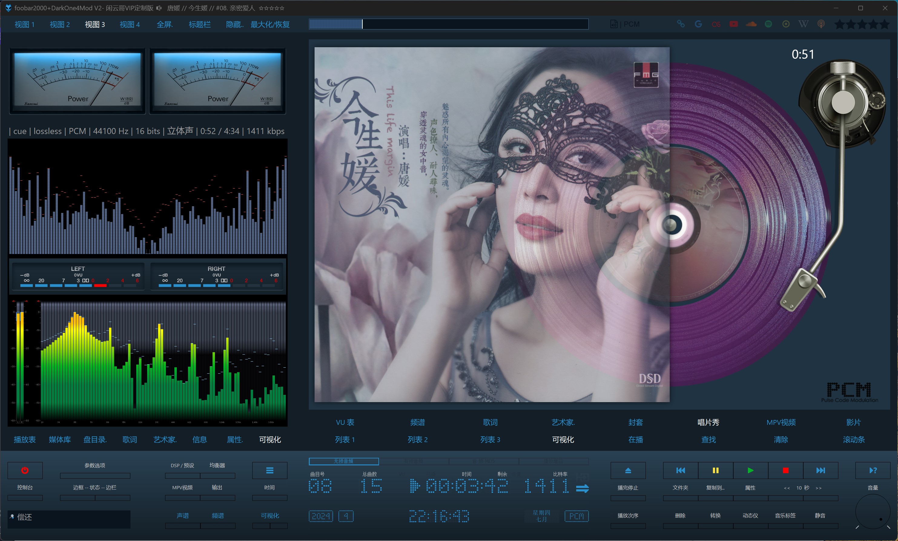
Task: Click the foobar2000 app icon in title bar
Action: click(x=8, y=8)
